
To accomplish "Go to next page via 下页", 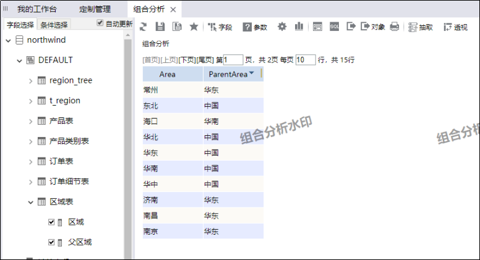I will 187,60.
